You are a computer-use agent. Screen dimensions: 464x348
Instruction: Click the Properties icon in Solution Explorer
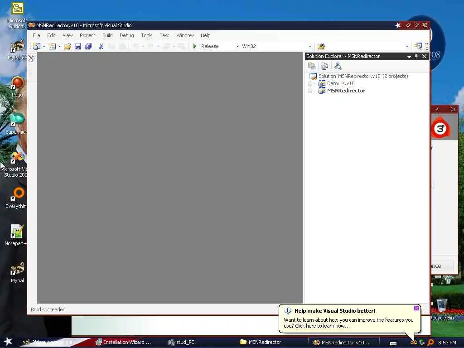tap(312, 66)
